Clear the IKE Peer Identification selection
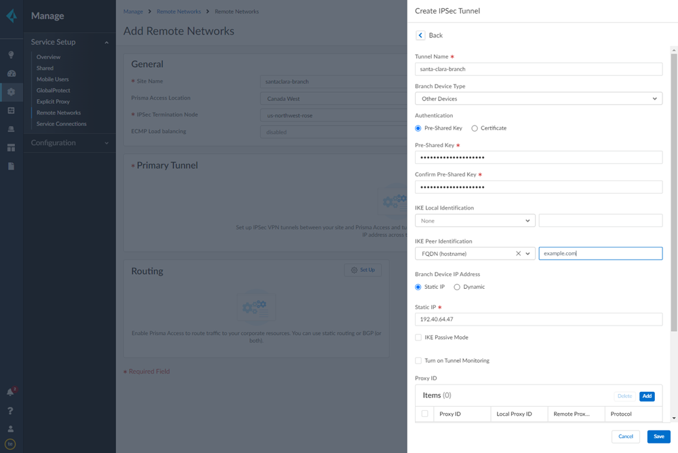The height and width of the screenshot is (453, 678). tap(518, 254)
